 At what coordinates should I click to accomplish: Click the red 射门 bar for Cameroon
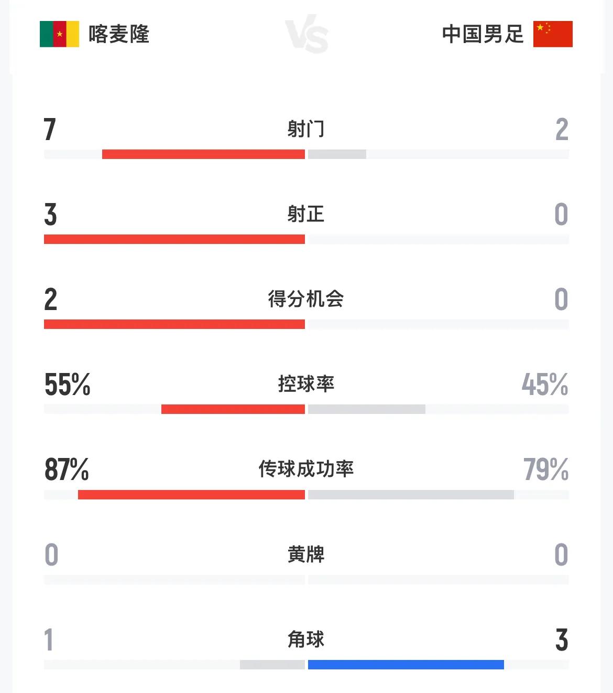point(203,154)
